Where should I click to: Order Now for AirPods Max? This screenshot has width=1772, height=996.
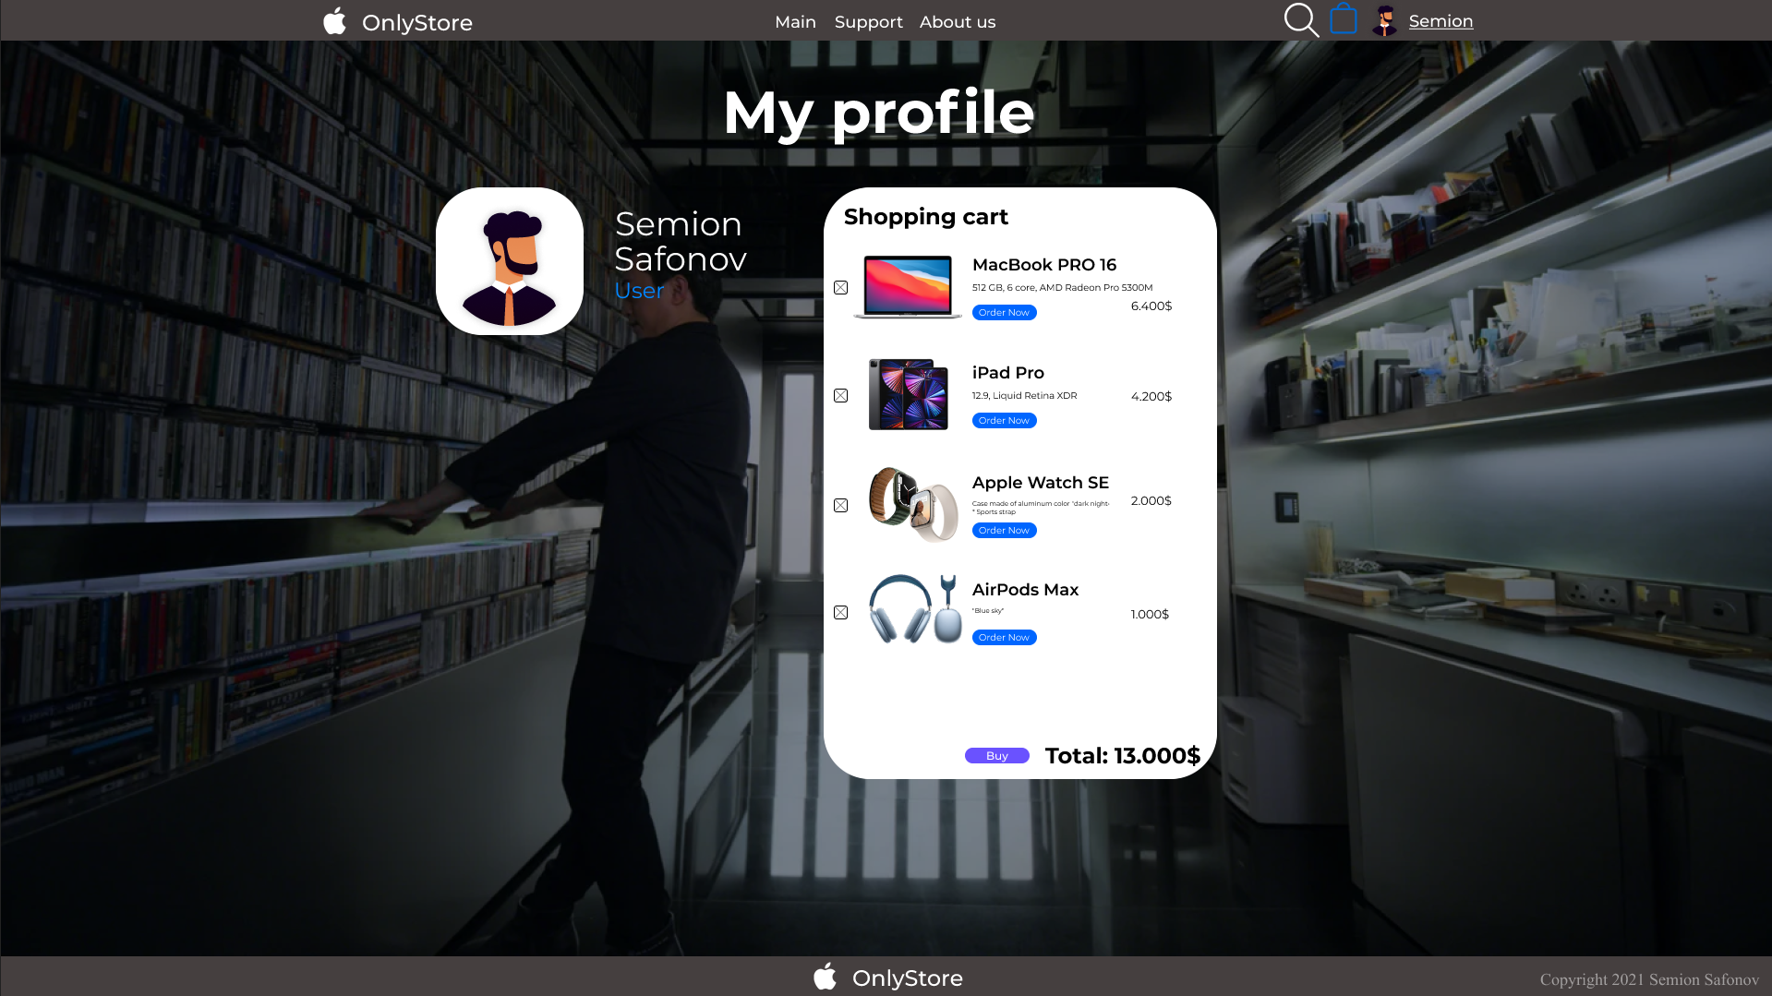pyautogui.click(x=1004, y=638)
